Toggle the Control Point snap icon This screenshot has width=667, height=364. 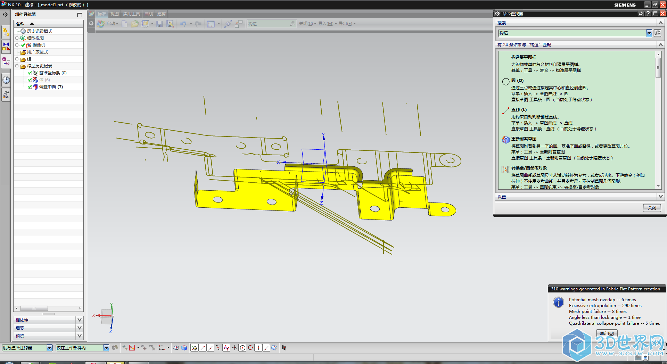218,348
